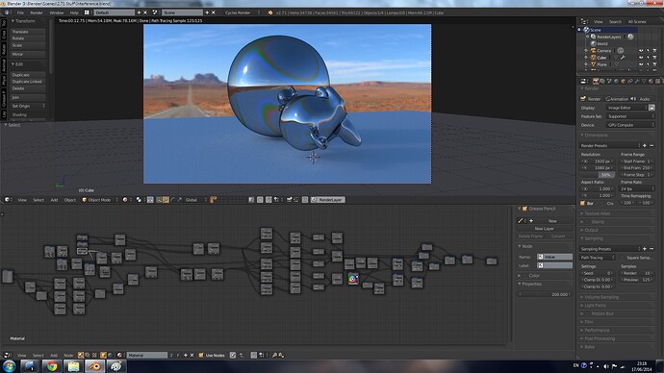Open the Render Layers properties tab icon
This screenshot has height=373, width=664.
(602, 81)
